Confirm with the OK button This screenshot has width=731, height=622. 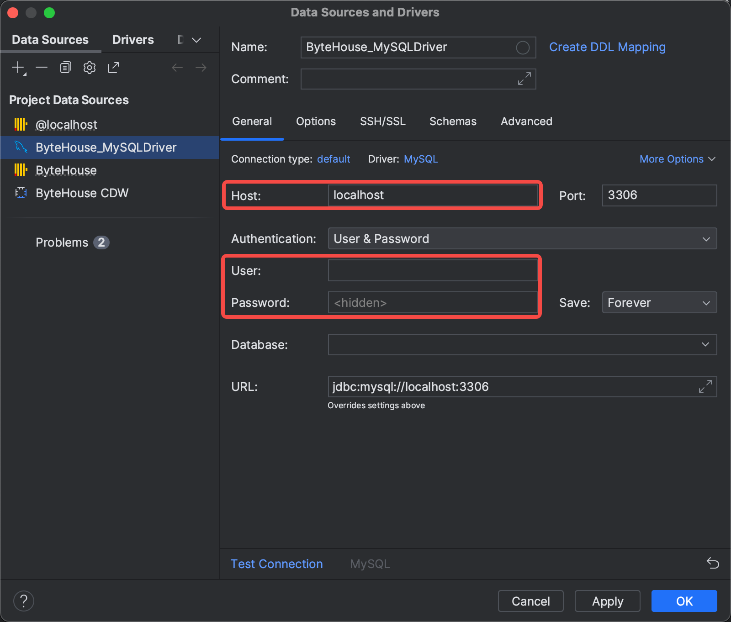(x=684, y=601)
